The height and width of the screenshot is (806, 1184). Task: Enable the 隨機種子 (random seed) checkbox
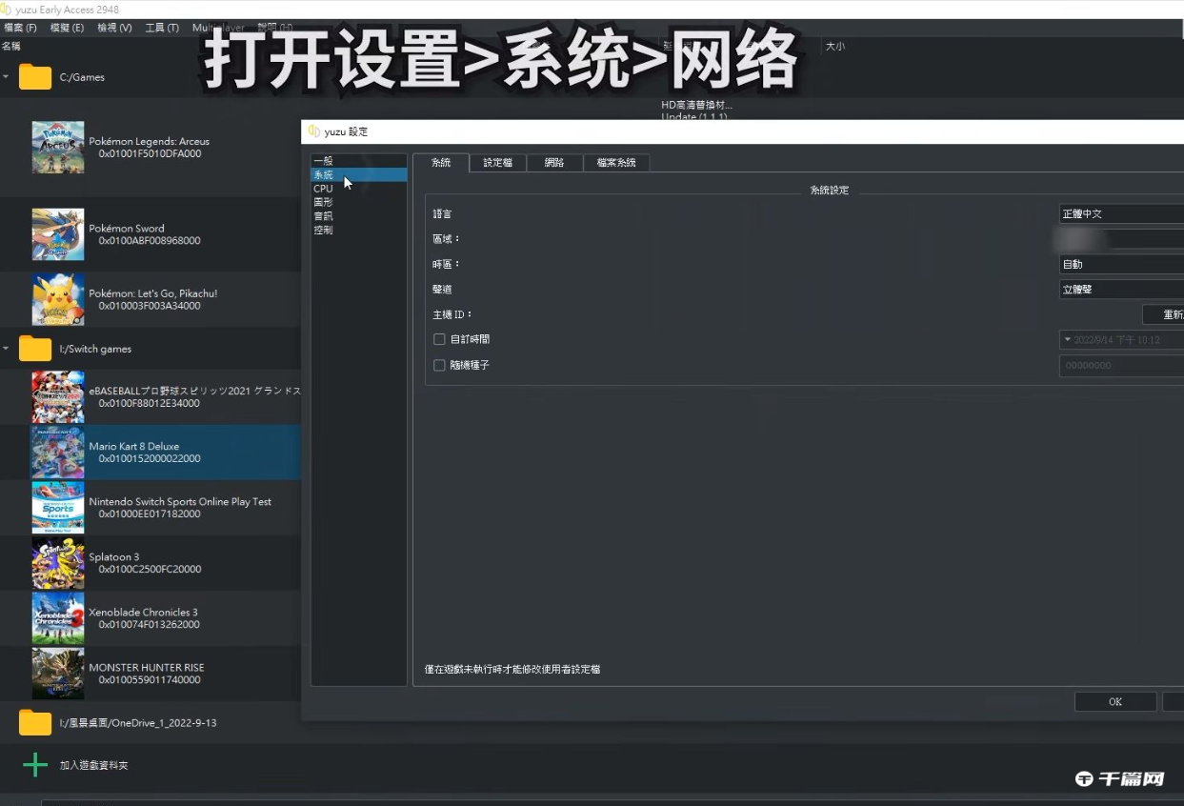pyautogui.click(x=439, y=365)
